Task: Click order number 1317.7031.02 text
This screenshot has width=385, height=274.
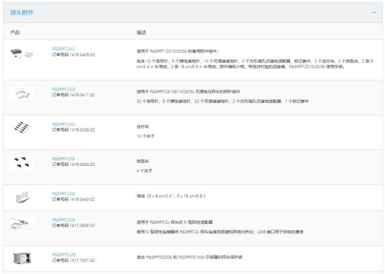Action: pos(73,260)
